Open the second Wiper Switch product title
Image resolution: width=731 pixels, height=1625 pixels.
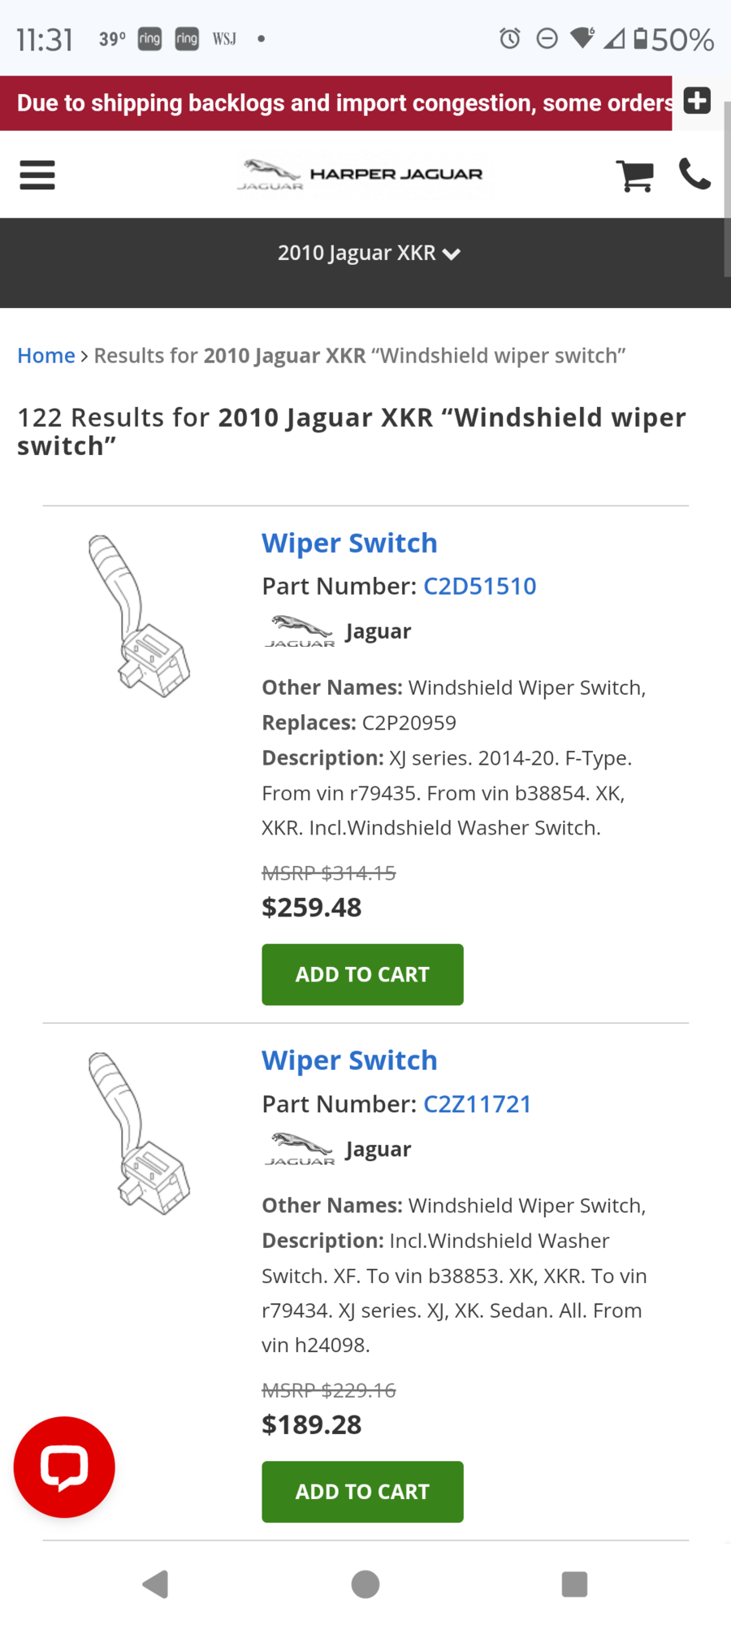(x=349, y=1060)
